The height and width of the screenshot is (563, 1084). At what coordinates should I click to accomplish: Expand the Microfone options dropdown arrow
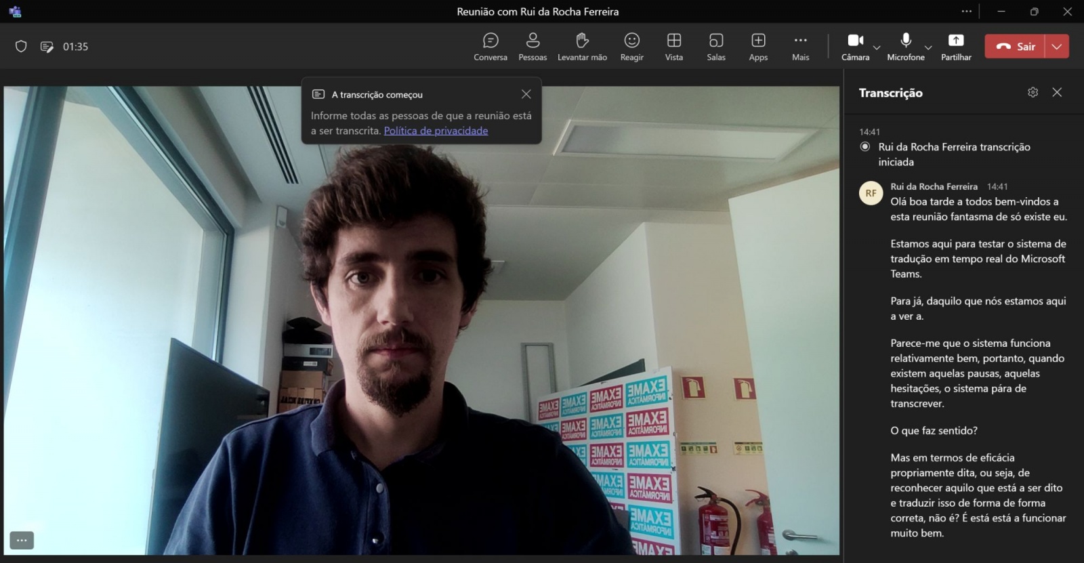pyautogui.click(x=928, y=47)
